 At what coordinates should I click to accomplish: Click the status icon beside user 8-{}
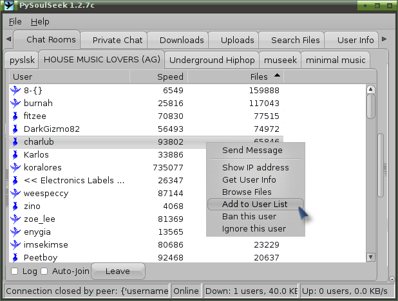tap(15, 90)
